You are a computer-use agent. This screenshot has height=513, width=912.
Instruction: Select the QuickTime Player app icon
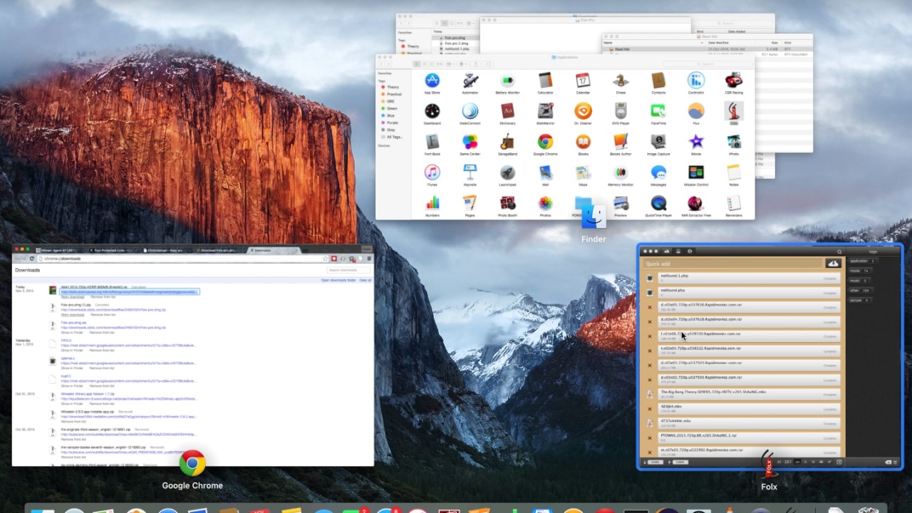pos(658,203)
